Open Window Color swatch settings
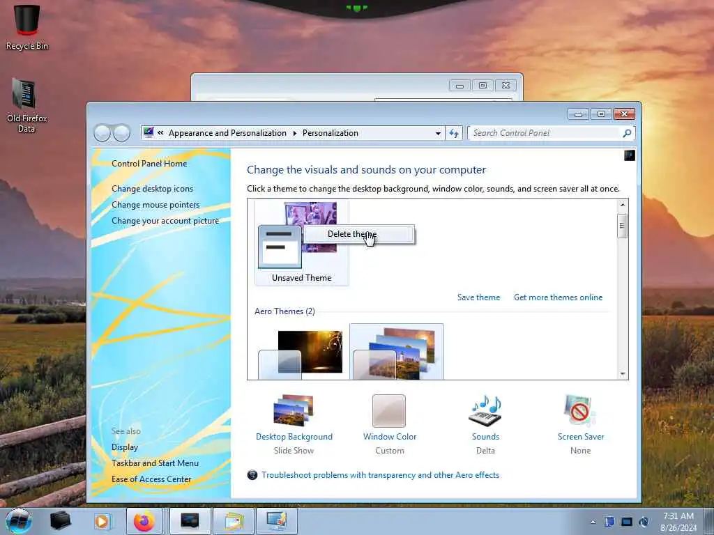 coord(389,411)
